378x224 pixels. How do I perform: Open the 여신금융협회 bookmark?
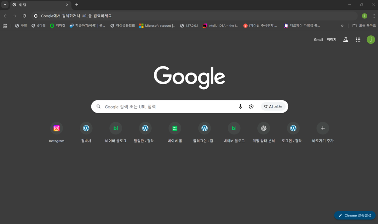pyautogui.click(x=123, y=26)
